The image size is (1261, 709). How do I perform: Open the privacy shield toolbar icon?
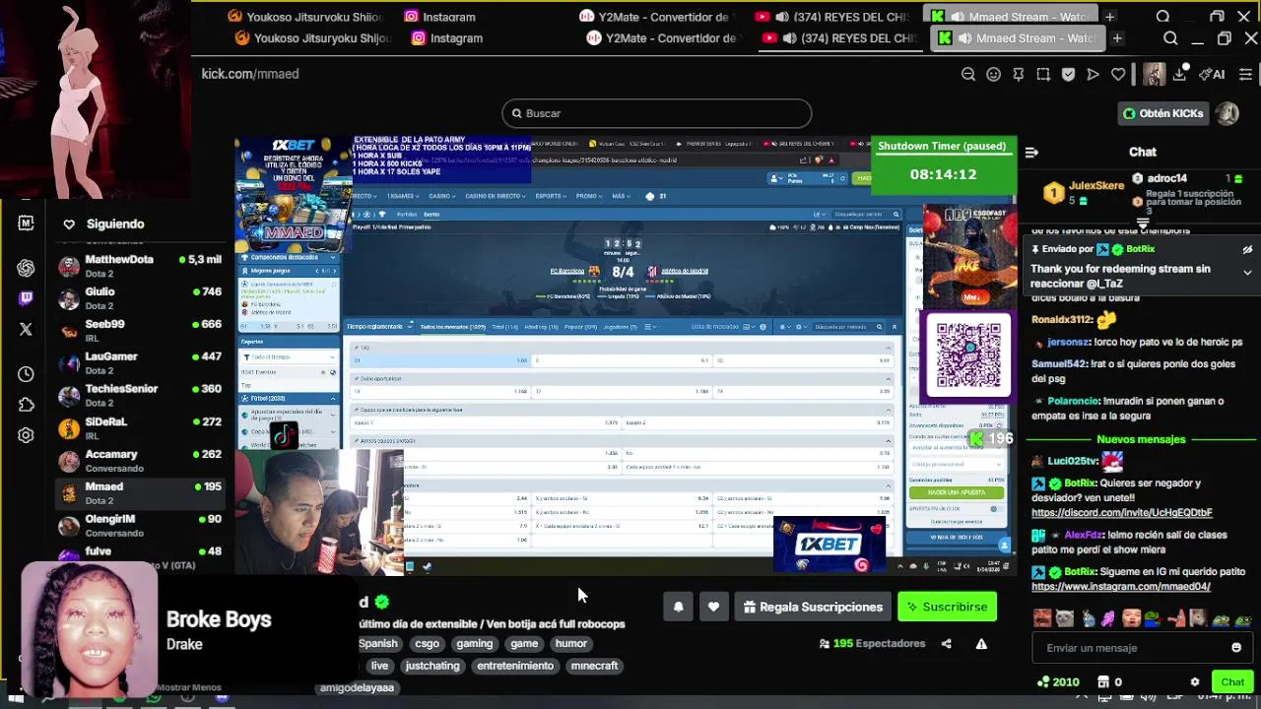click(1068, 74)
